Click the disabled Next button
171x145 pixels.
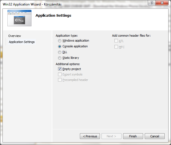[x=111, y=136]
